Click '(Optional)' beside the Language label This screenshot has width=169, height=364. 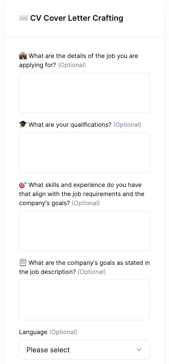63,332
